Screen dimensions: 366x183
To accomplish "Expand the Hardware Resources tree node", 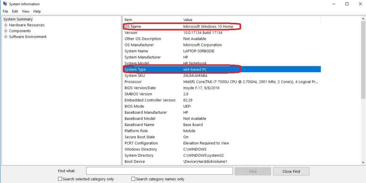I will (6, 25).
